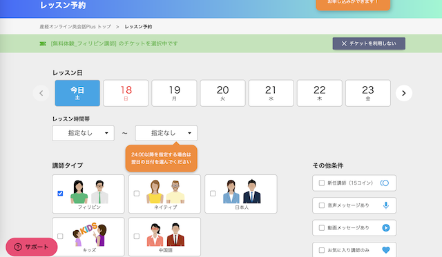Click the 24:00以降 orange tooltip note
The height and width of the screenshot is (257, 442).
click(x=161, y=158)
